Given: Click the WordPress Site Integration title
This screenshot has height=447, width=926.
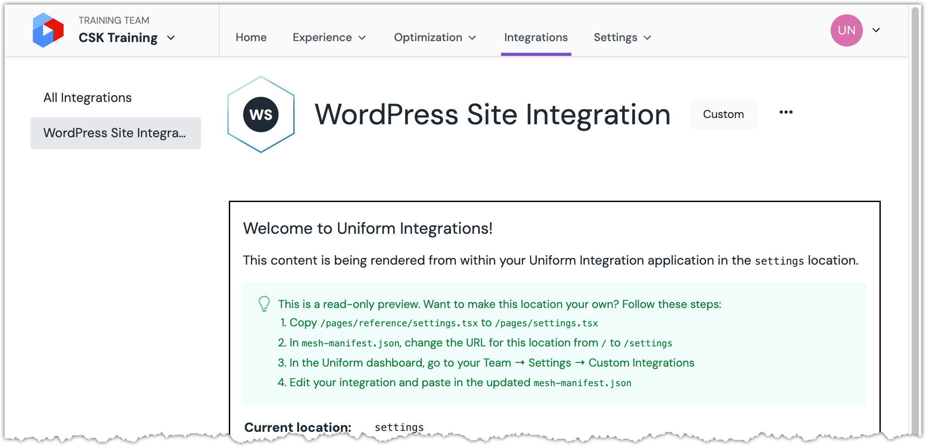Looking at the screenshot, I should pyautogui.click(x=493, y=115).
